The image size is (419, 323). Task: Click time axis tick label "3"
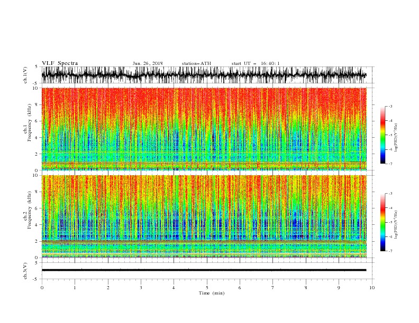141,288
